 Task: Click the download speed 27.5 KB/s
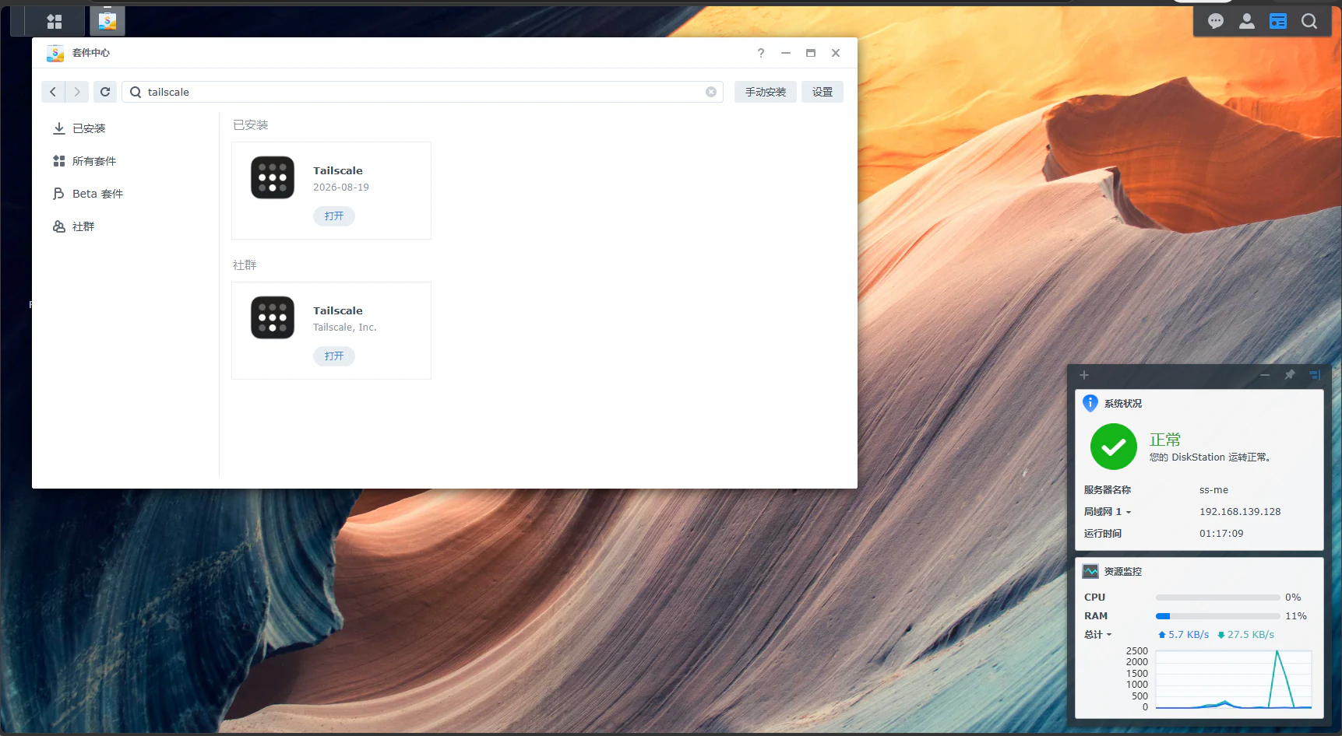1245,635
